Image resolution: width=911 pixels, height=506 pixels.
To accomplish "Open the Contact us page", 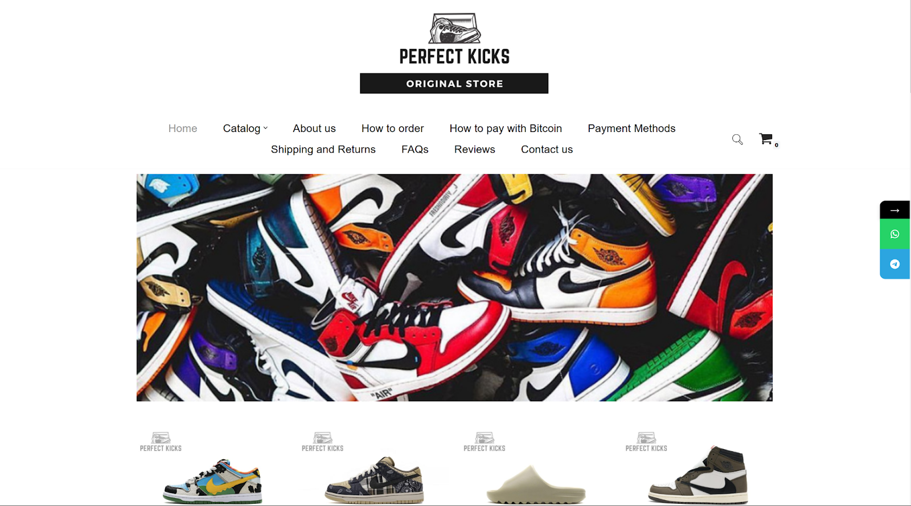I will 547,150.
